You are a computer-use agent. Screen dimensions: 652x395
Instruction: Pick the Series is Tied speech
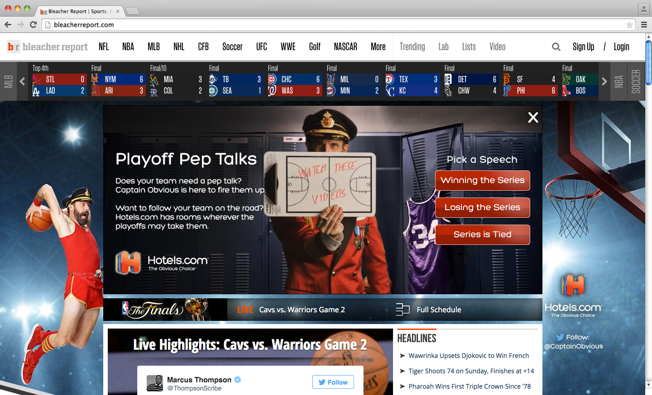(483, 235)
